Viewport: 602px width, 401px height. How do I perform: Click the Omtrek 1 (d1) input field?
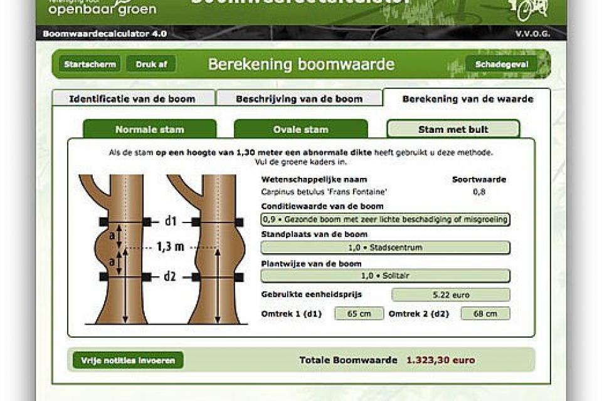(358, 313)
